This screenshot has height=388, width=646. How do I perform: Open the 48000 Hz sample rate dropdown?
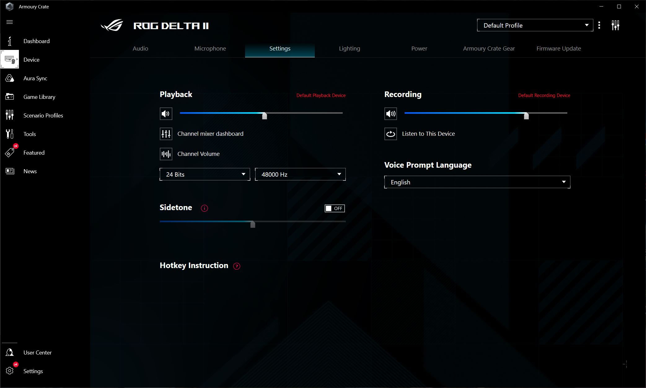coord(300,174)
